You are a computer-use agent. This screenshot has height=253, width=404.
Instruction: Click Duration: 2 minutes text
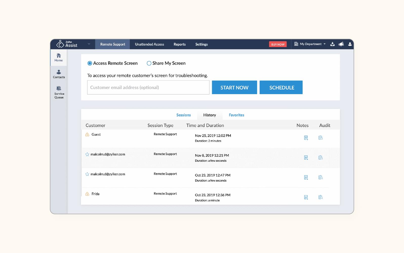pyautogui.click(x=208, y=141)
